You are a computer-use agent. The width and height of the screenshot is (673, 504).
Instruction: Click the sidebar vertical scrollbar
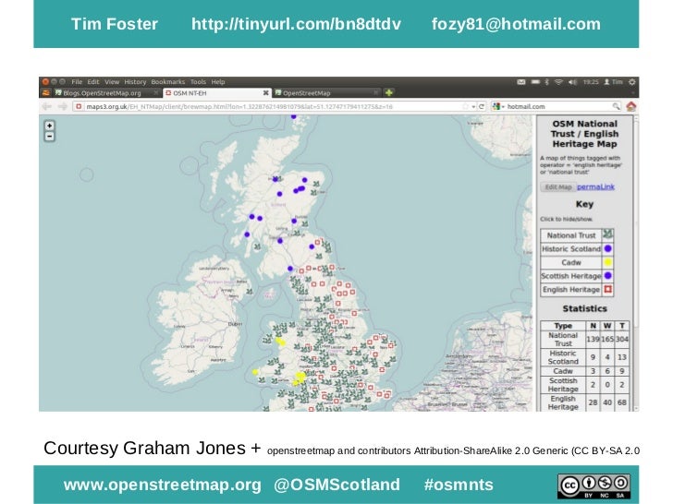point(636,263)
